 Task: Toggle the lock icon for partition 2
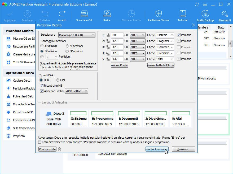(108, 41)
